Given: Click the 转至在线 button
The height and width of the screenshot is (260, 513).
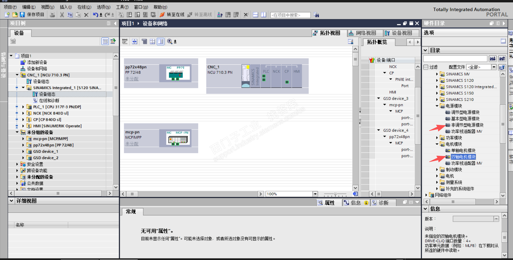Looking at the screenshot, I should tap(172, 15).
